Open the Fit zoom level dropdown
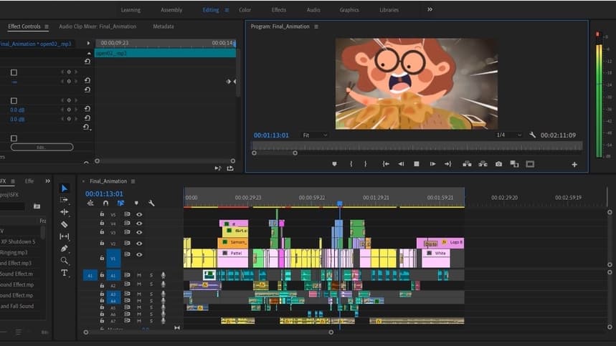The width and height of the screenshot is (616, 346). [x=315, y=135]
